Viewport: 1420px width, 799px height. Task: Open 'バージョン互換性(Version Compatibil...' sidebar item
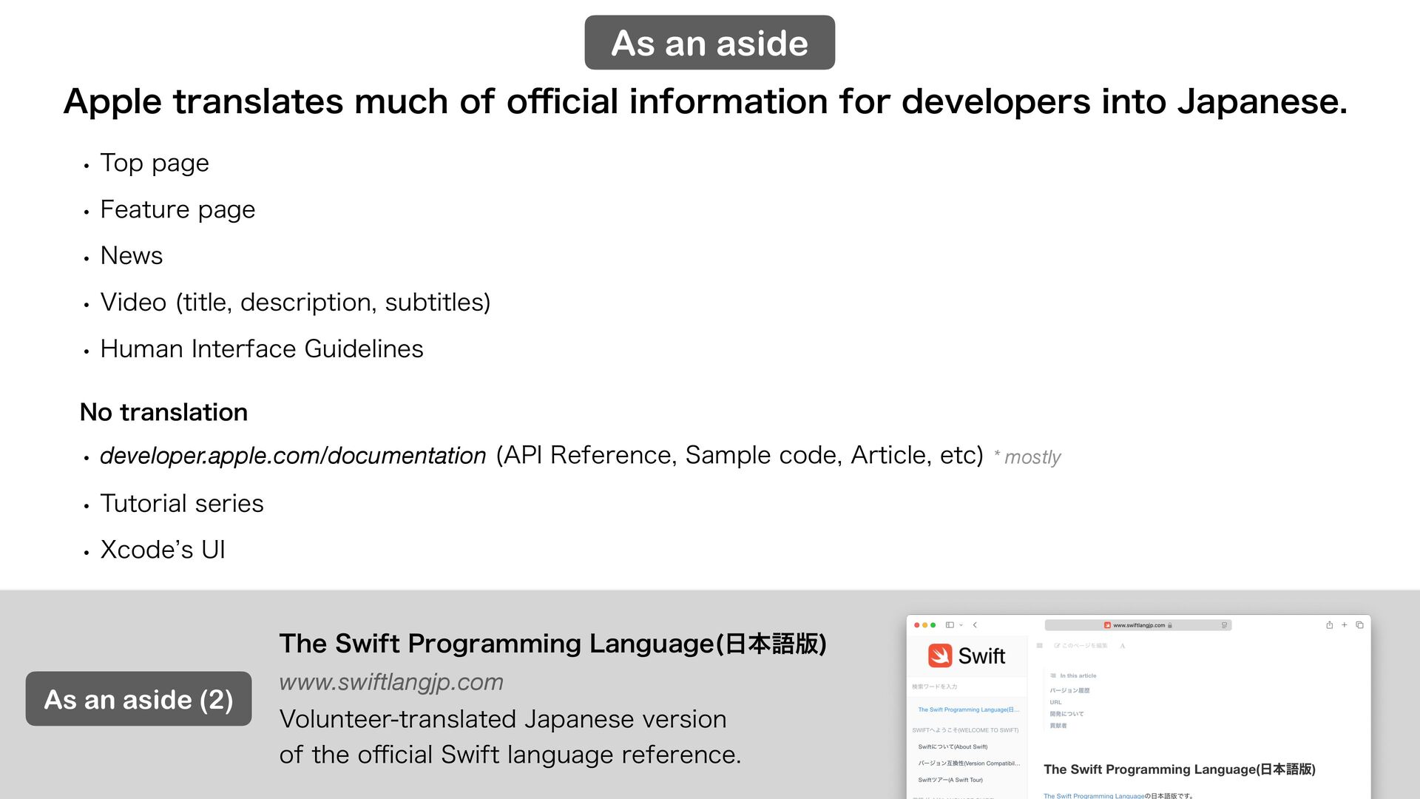[969, 763]
